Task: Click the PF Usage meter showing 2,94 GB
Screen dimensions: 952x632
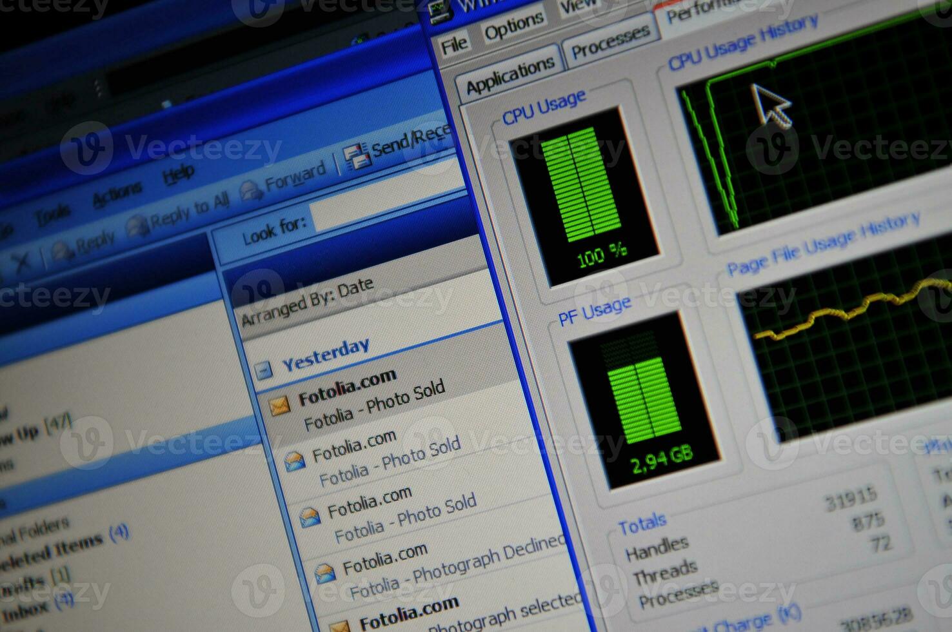Action: 644,399
